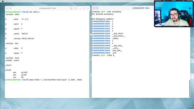Click the address next to symbol j
Image resolution: width=194 pixels, height=109 pixels.
click(x=101, y=24)
